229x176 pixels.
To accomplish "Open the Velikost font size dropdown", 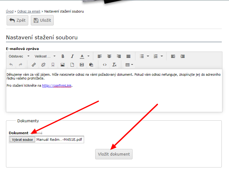I will (x=45, y=56).
